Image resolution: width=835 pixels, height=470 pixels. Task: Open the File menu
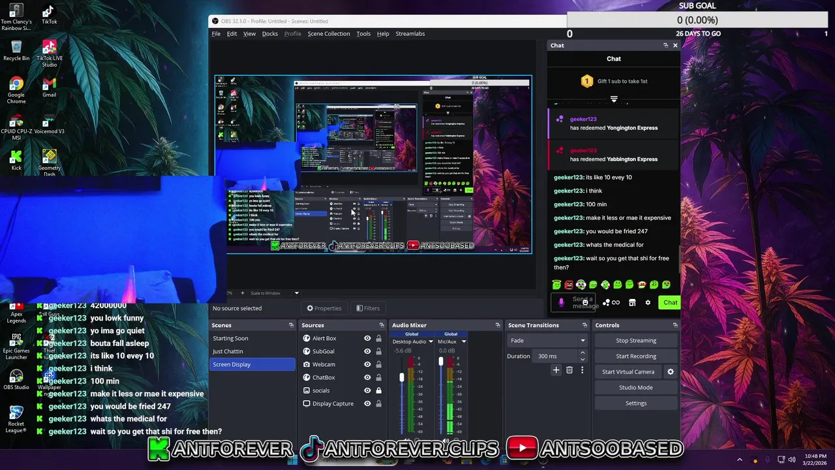coord(216,33)
